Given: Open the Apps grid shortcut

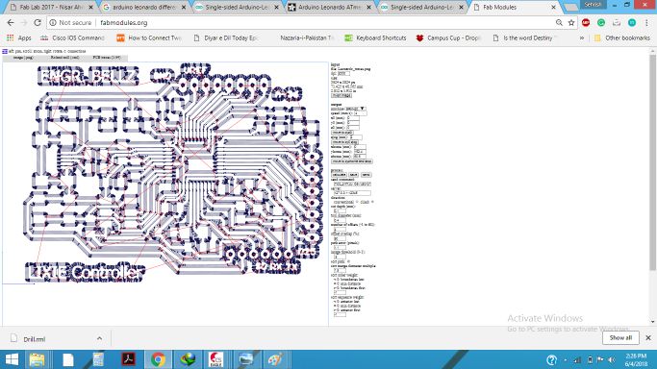Looking at the screenshot, I should pos(19,37).
